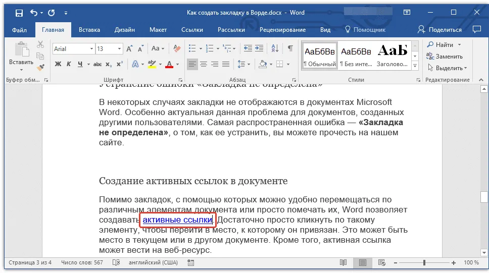Apply the Без интервала style
The height and width of the screenshot is (273, 489).
pyautogui.click(x=356, y=56)
